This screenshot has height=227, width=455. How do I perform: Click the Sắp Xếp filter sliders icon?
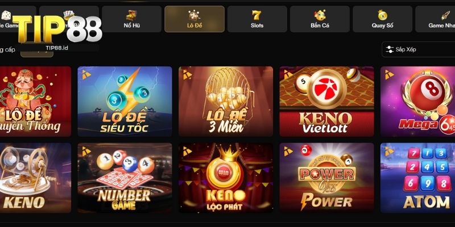[390, 49]
